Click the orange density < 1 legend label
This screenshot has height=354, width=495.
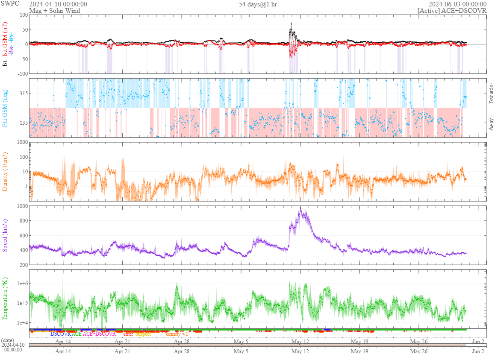tap(177, 334)
